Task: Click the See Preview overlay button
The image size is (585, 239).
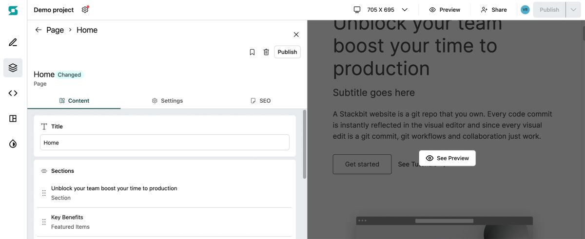Action: (x=447, y=158)
